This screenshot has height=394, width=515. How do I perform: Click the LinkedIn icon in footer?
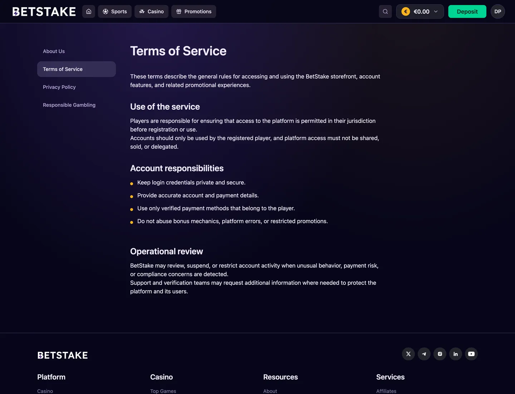pyautogui.click(x=456, y=354)
